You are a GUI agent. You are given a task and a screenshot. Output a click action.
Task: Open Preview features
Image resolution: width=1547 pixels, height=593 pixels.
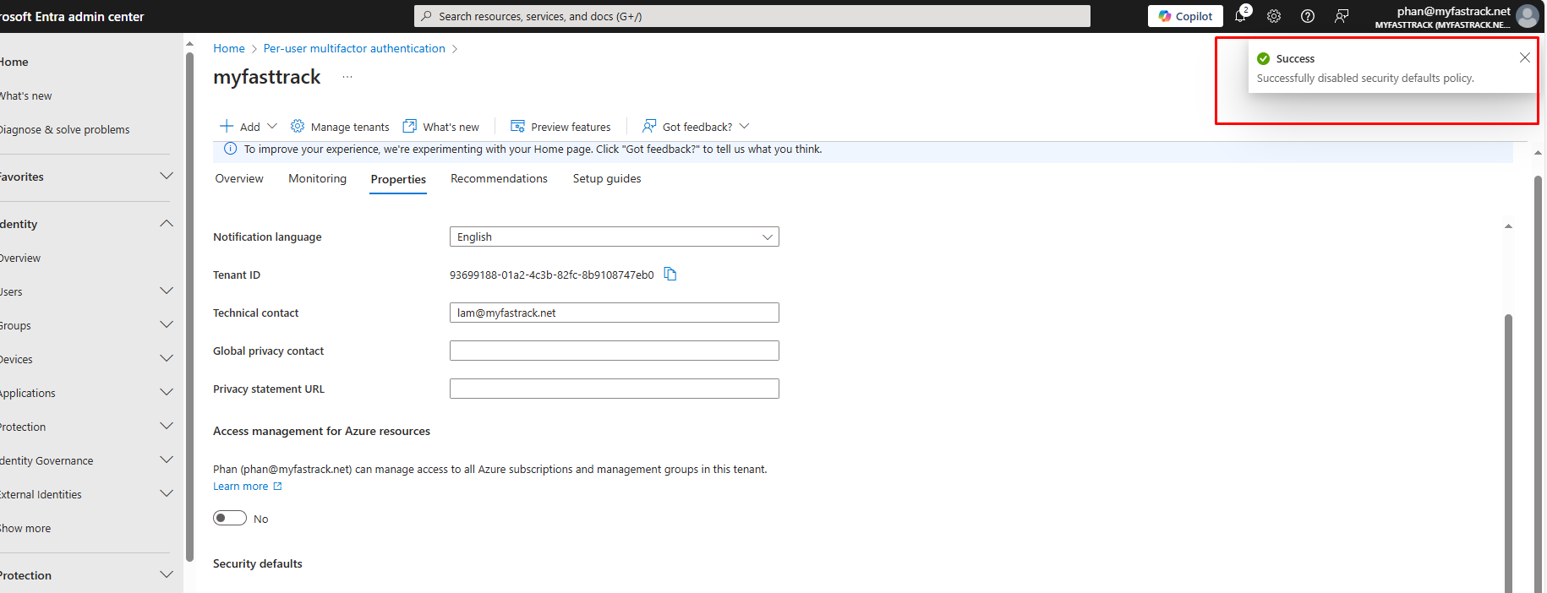pyautogui.click(x=560, y=127)
